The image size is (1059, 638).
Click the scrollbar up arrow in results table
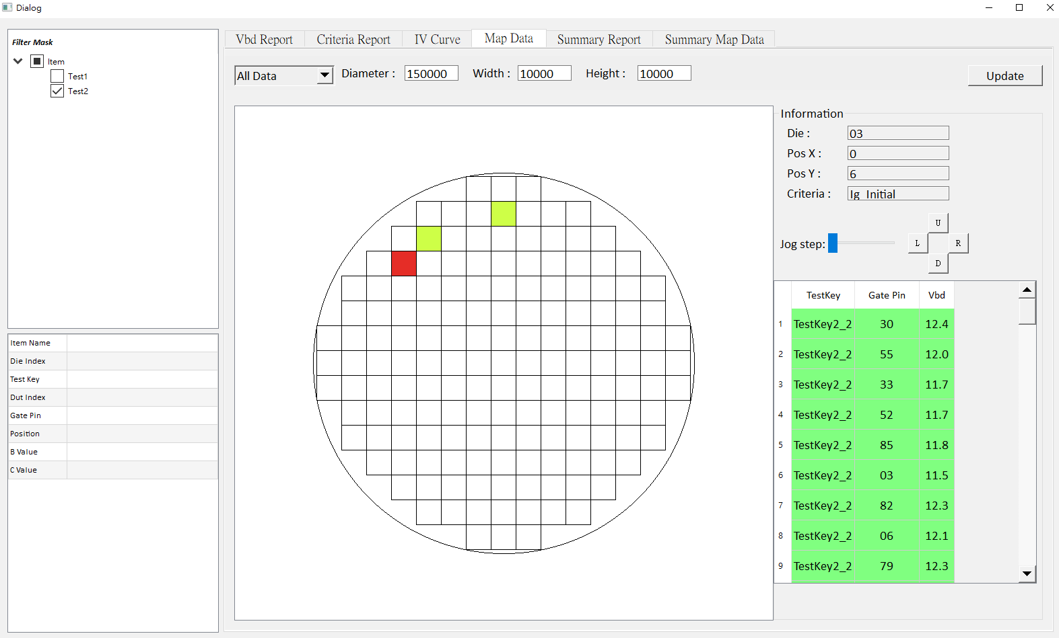coord(1027,290)
